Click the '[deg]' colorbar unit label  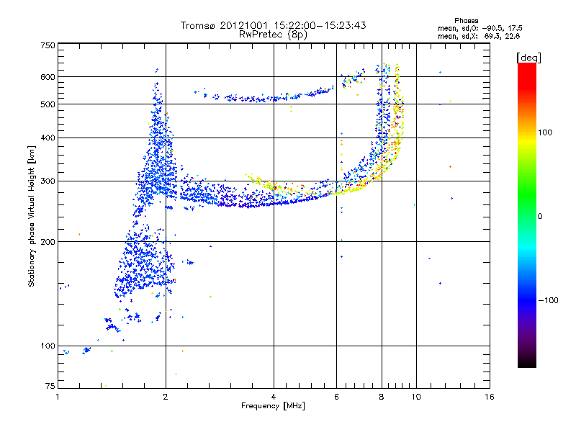[x=528, y=58]
